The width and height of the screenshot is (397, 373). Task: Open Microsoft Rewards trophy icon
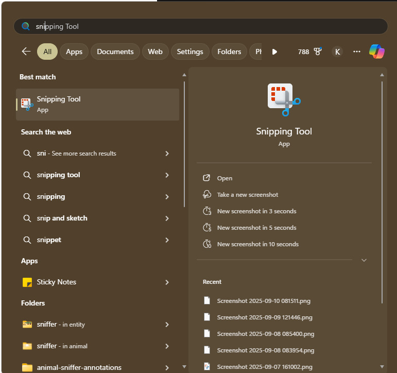318,52
